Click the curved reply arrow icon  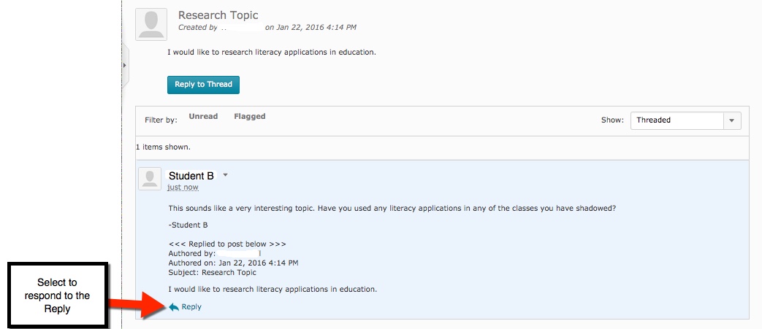pyautogui.click(x=173, y=307)
